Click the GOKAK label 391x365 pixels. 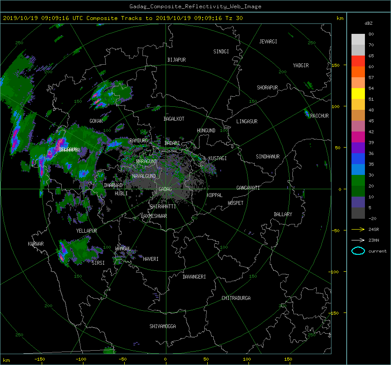(x=96, y=121)
